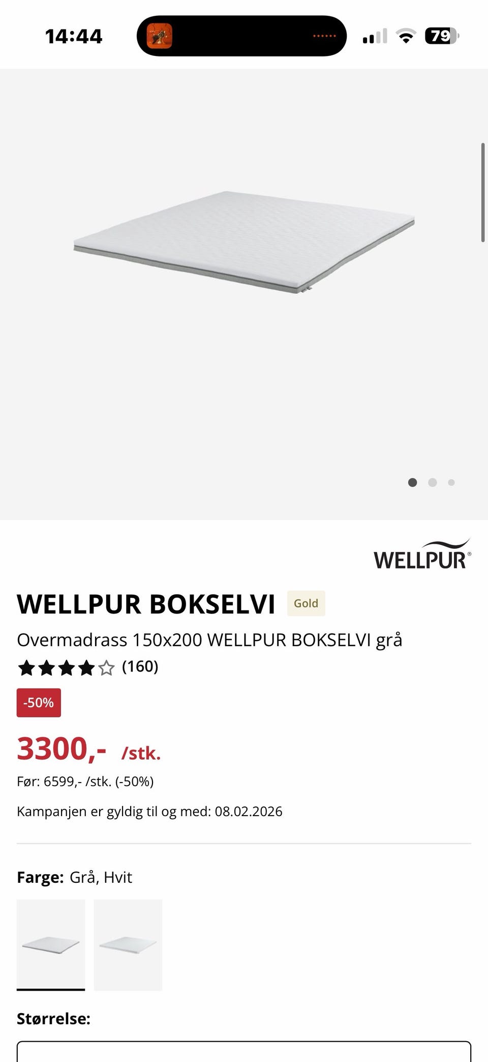This screenshot has height=1062, width=488.
Task: Open the Størrelse size dropdown
Action: coord(244,1052)
